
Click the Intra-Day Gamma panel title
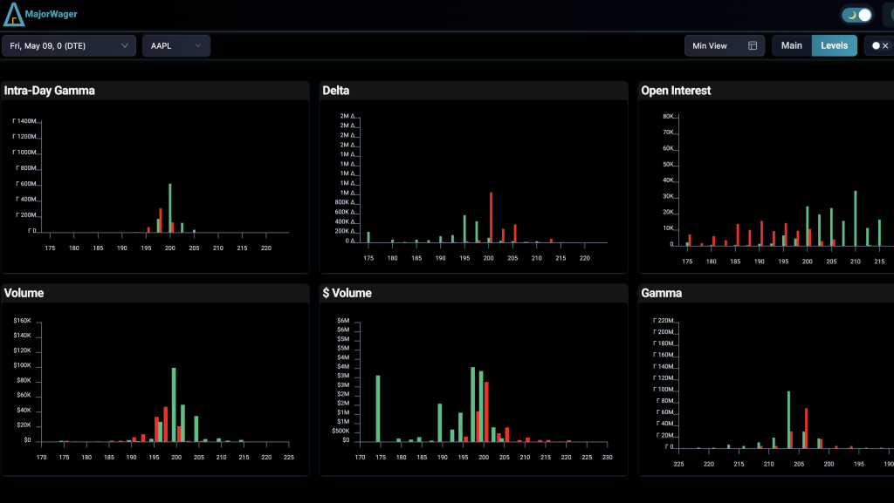coord(50,91)
